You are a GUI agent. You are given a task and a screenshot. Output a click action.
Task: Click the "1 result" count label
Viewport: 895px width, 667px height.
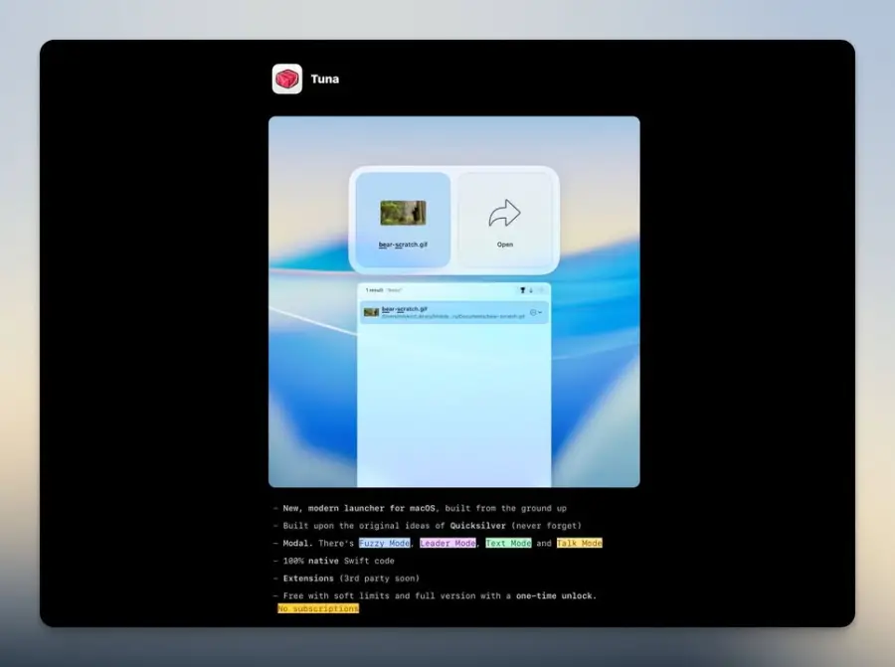375,290
